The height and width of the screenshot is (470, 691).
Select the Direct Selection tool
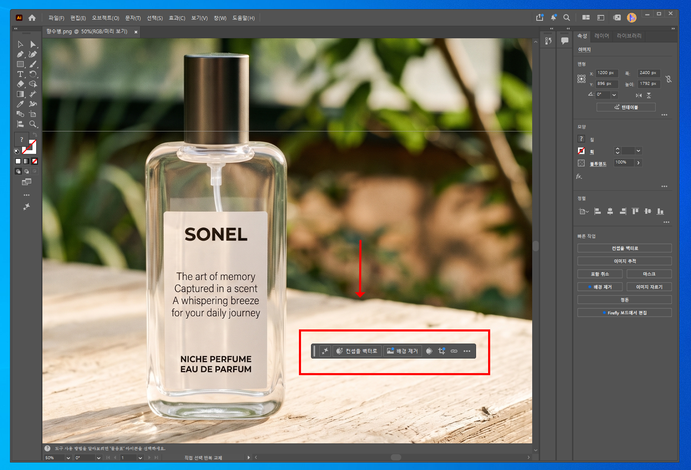pos(33,45)
